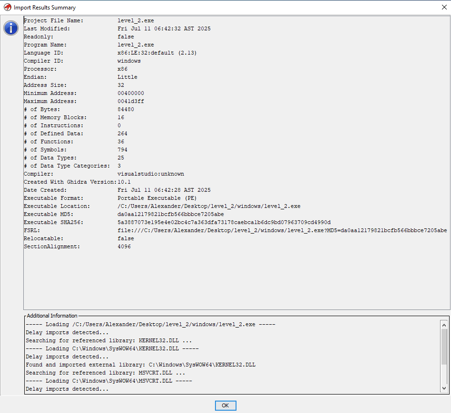This screenshot has width=451, height=413.
Task: Click the Executable MD5 hash value
Action: tap(171, 214)
